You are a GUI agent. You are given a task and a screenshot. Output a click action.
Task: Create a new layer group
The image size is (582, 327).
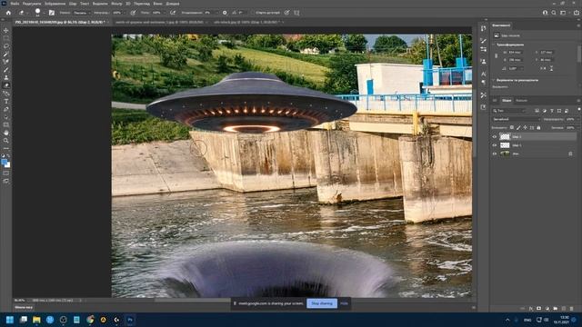[x=556, y=309]
